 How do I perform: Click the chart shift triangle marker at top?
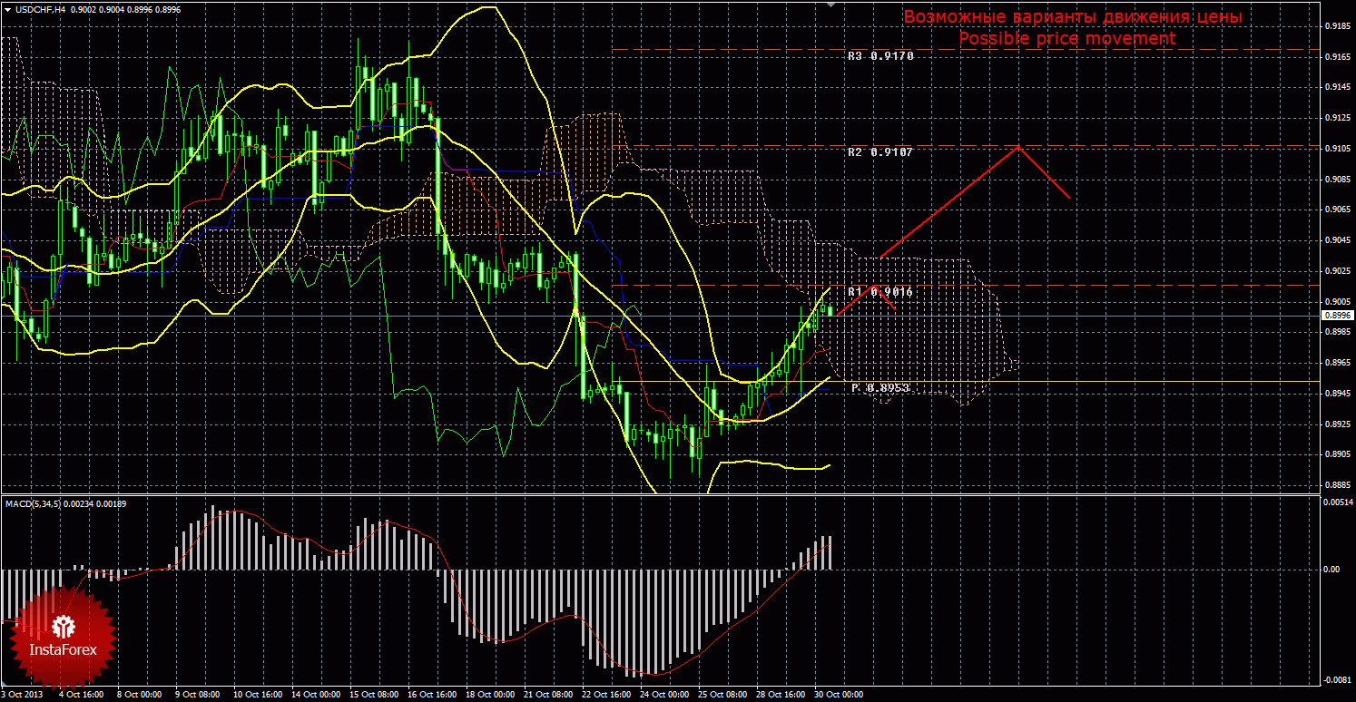830,4
